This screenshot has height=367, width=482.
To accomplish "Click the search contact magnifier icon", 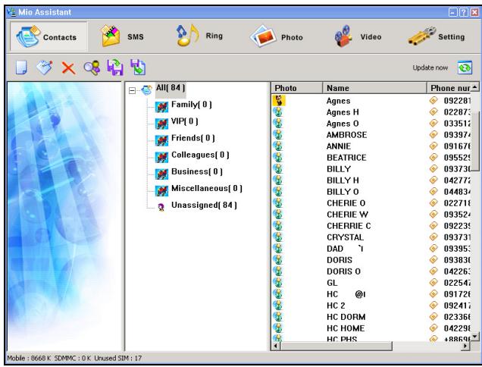I will pyautogui.click(x=92, y=67).
